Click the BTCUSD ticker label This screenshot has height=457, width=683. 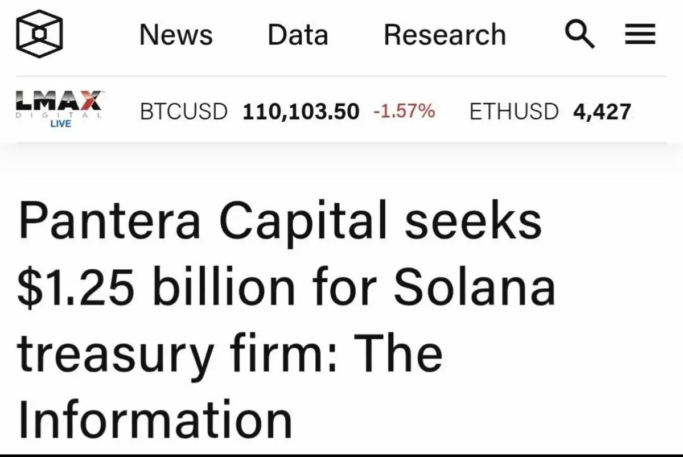183,112
